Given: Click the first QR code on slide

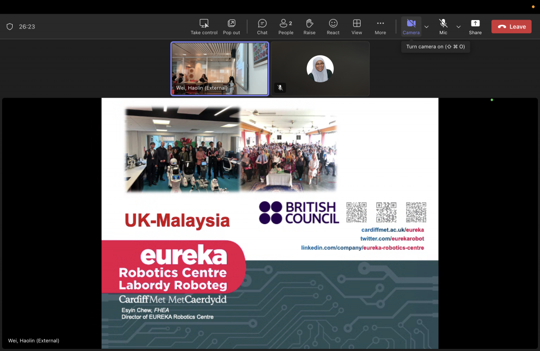Looking at the screenshot, I should click(x=356, y=212).
